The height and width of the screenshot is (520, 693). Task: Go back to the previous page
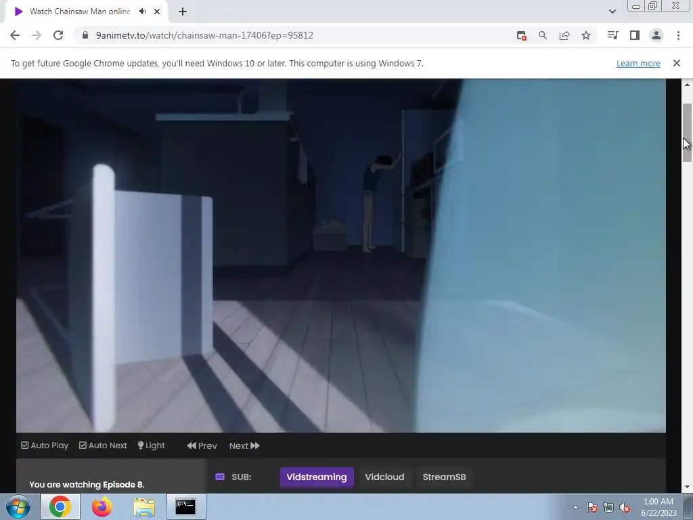coord(15,35)
